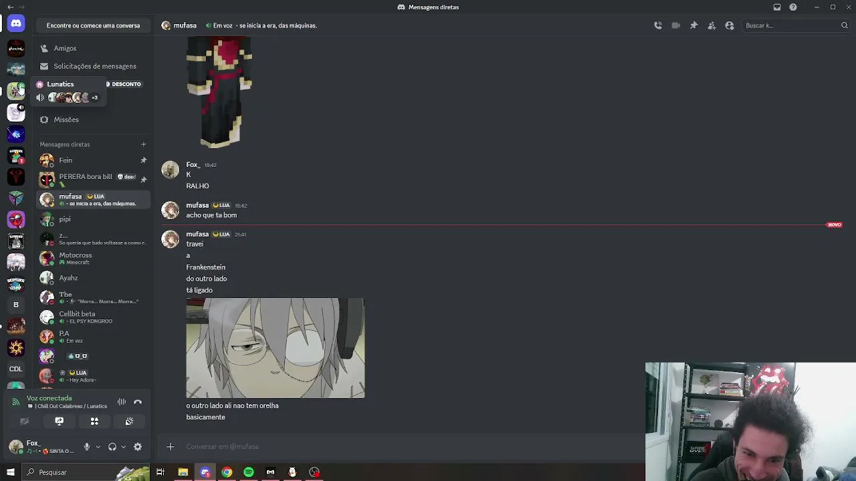Open the soundboard

[x=129, y=421]
